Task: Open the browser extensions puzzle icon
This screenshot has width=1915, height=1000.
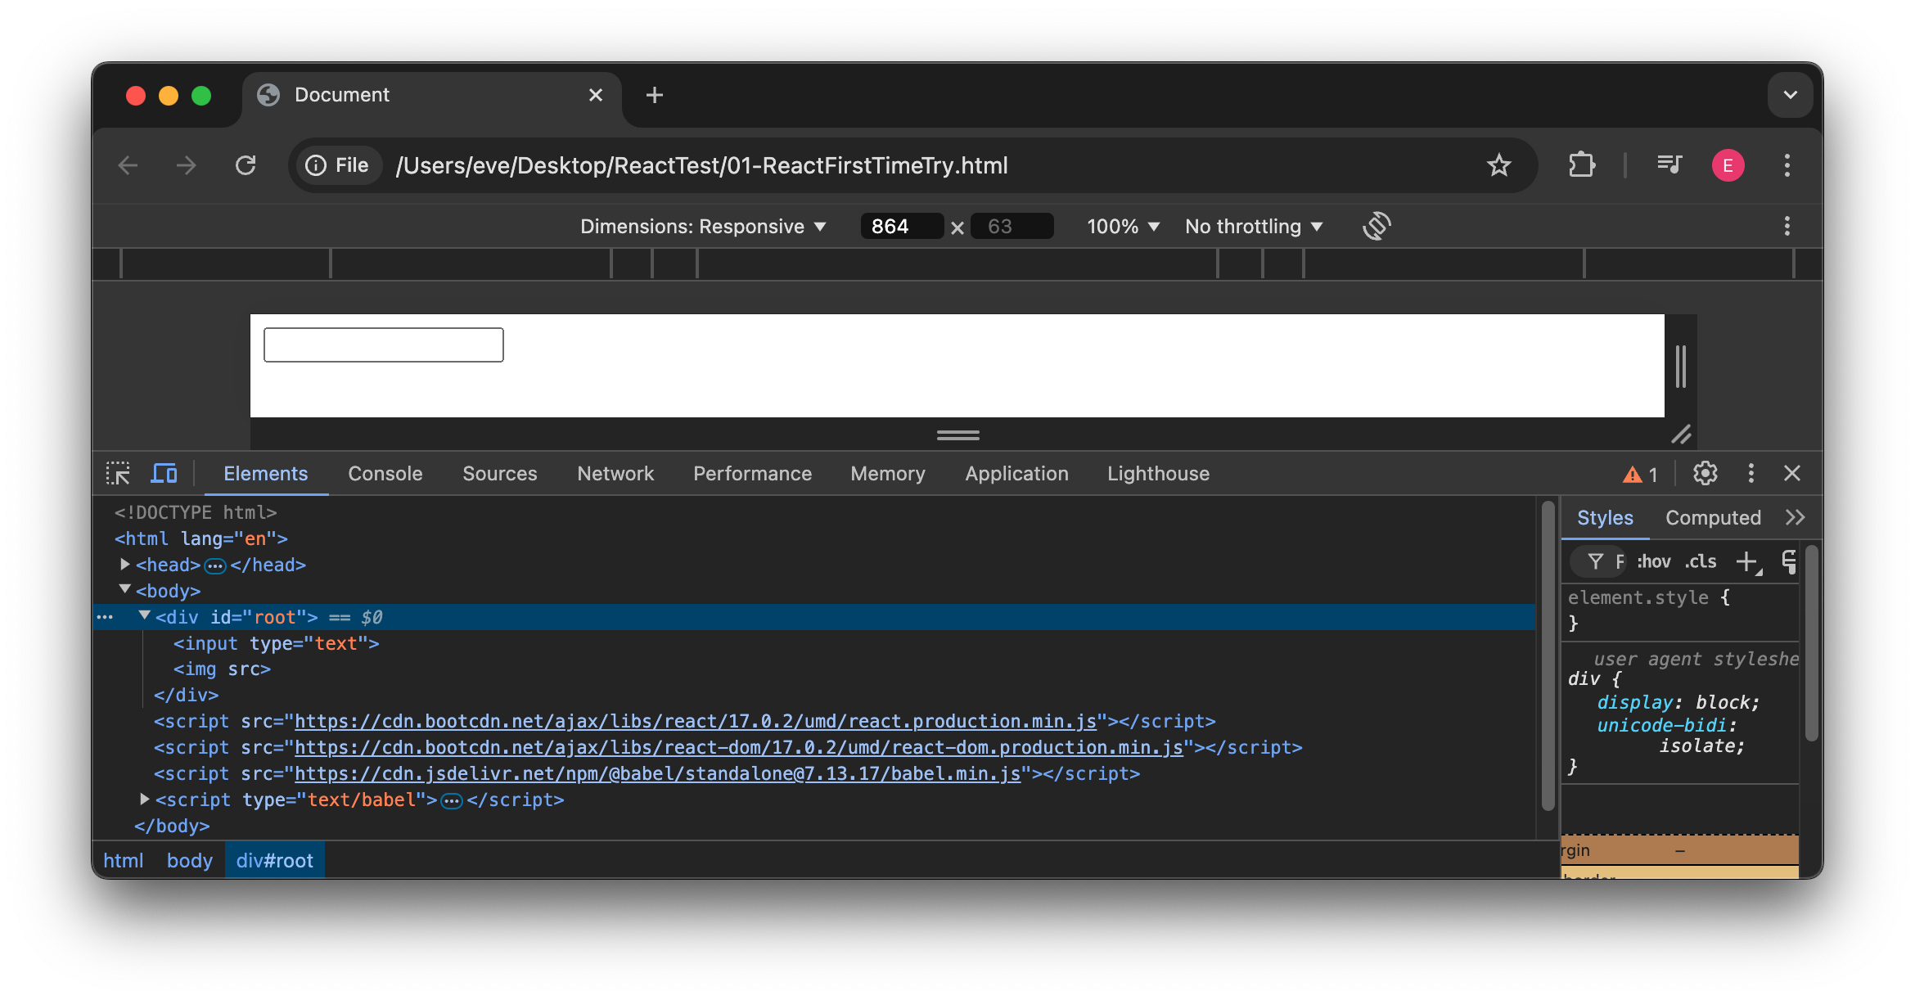Action: [x=1581, y=164]
